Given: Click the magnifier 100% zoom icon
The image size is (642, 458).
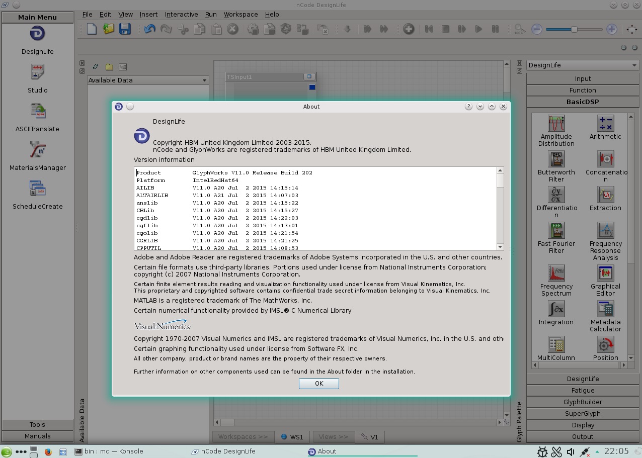Looking at the screenshot, I should pyautogui.click(x=520, y=29).
